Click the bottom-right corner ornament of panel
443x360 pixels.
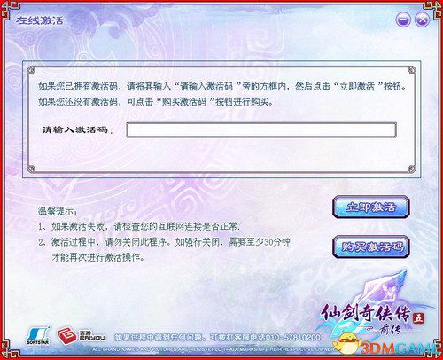point(411,168)
